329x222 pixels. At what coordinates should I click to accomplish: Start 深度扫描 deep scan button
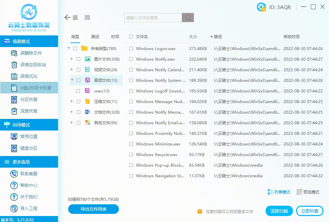pos(279,211)
